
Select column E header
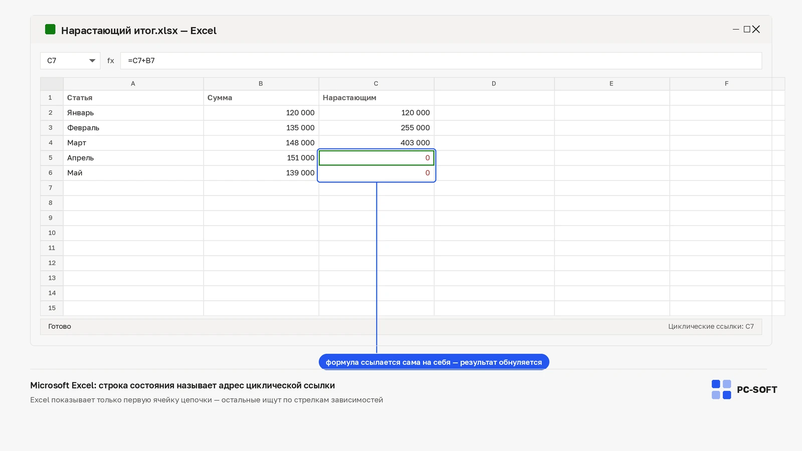[612, 84]
